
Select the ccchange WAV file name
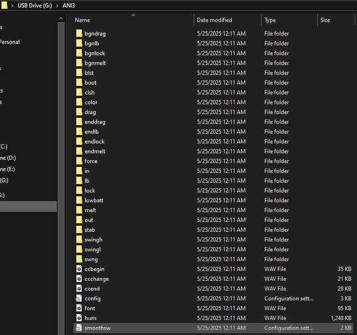(96, 279)
